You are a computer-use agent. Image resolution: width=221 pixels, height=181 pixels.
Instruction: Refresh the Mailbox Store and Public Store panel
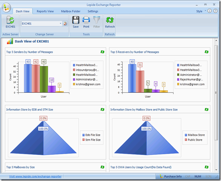point(206,110)
